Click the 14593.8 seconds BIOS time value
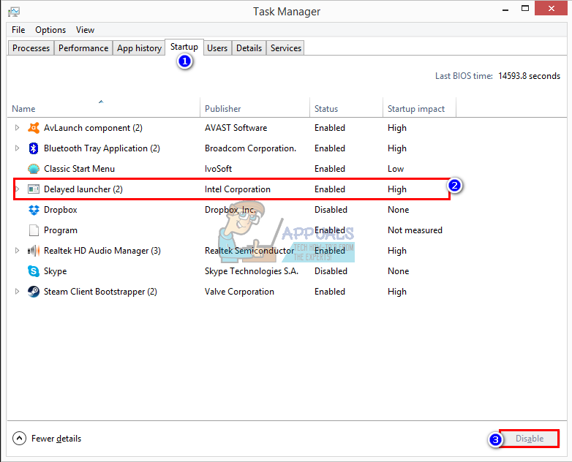This screenshot has height=462, width=572. pos(529,76)
